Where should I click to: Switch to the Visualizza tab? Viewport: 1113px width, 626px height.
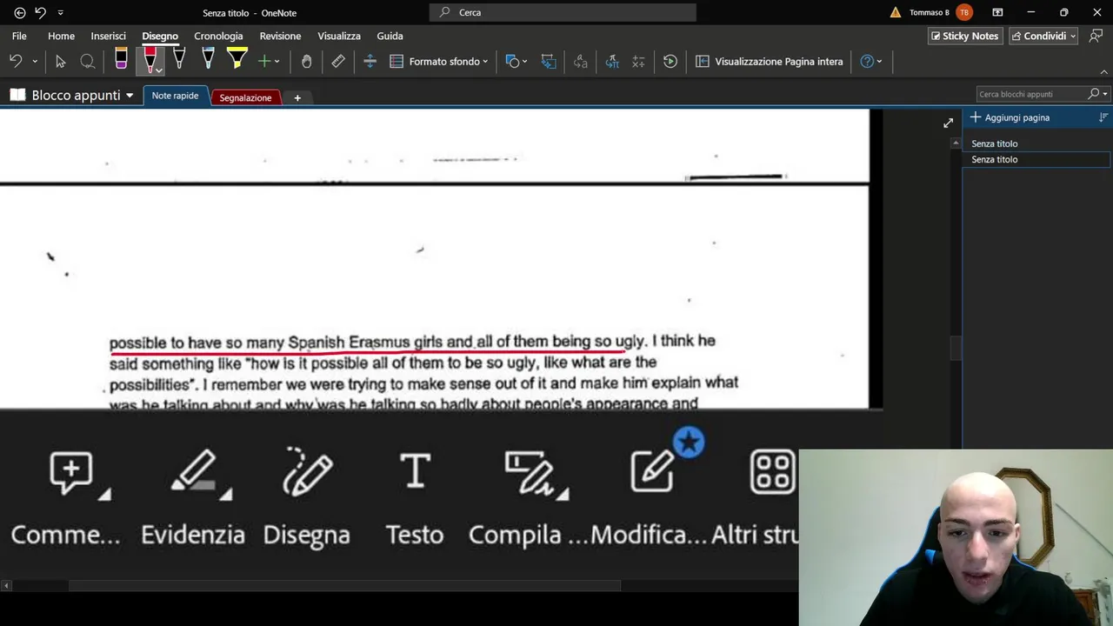pos(339,36)
